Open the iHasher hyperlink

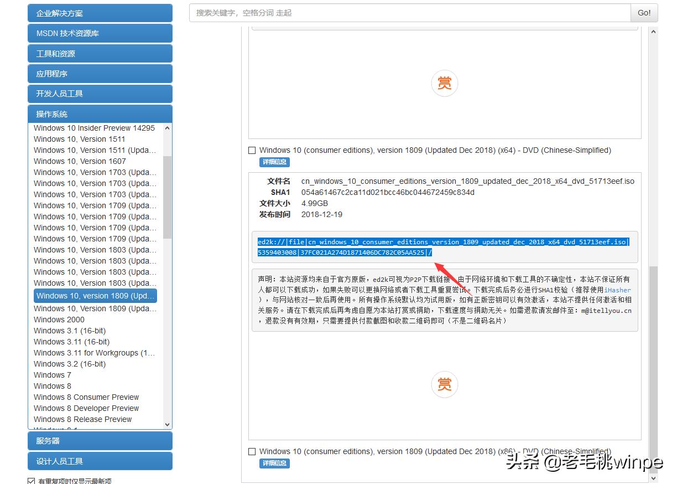(618, 290)
